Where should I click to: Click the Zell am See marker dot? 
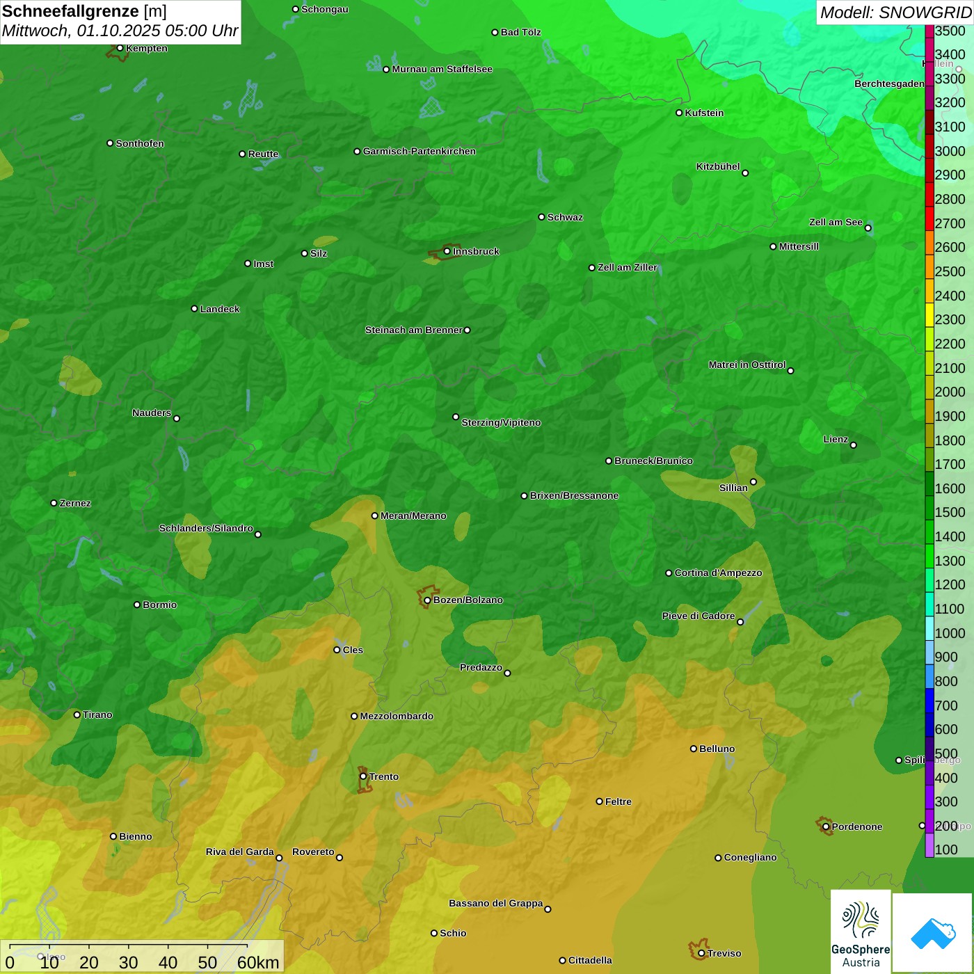coord(868,228)
